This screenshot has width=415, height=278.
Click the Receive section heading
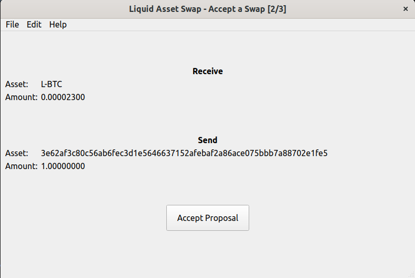click(x=207, y=71)
